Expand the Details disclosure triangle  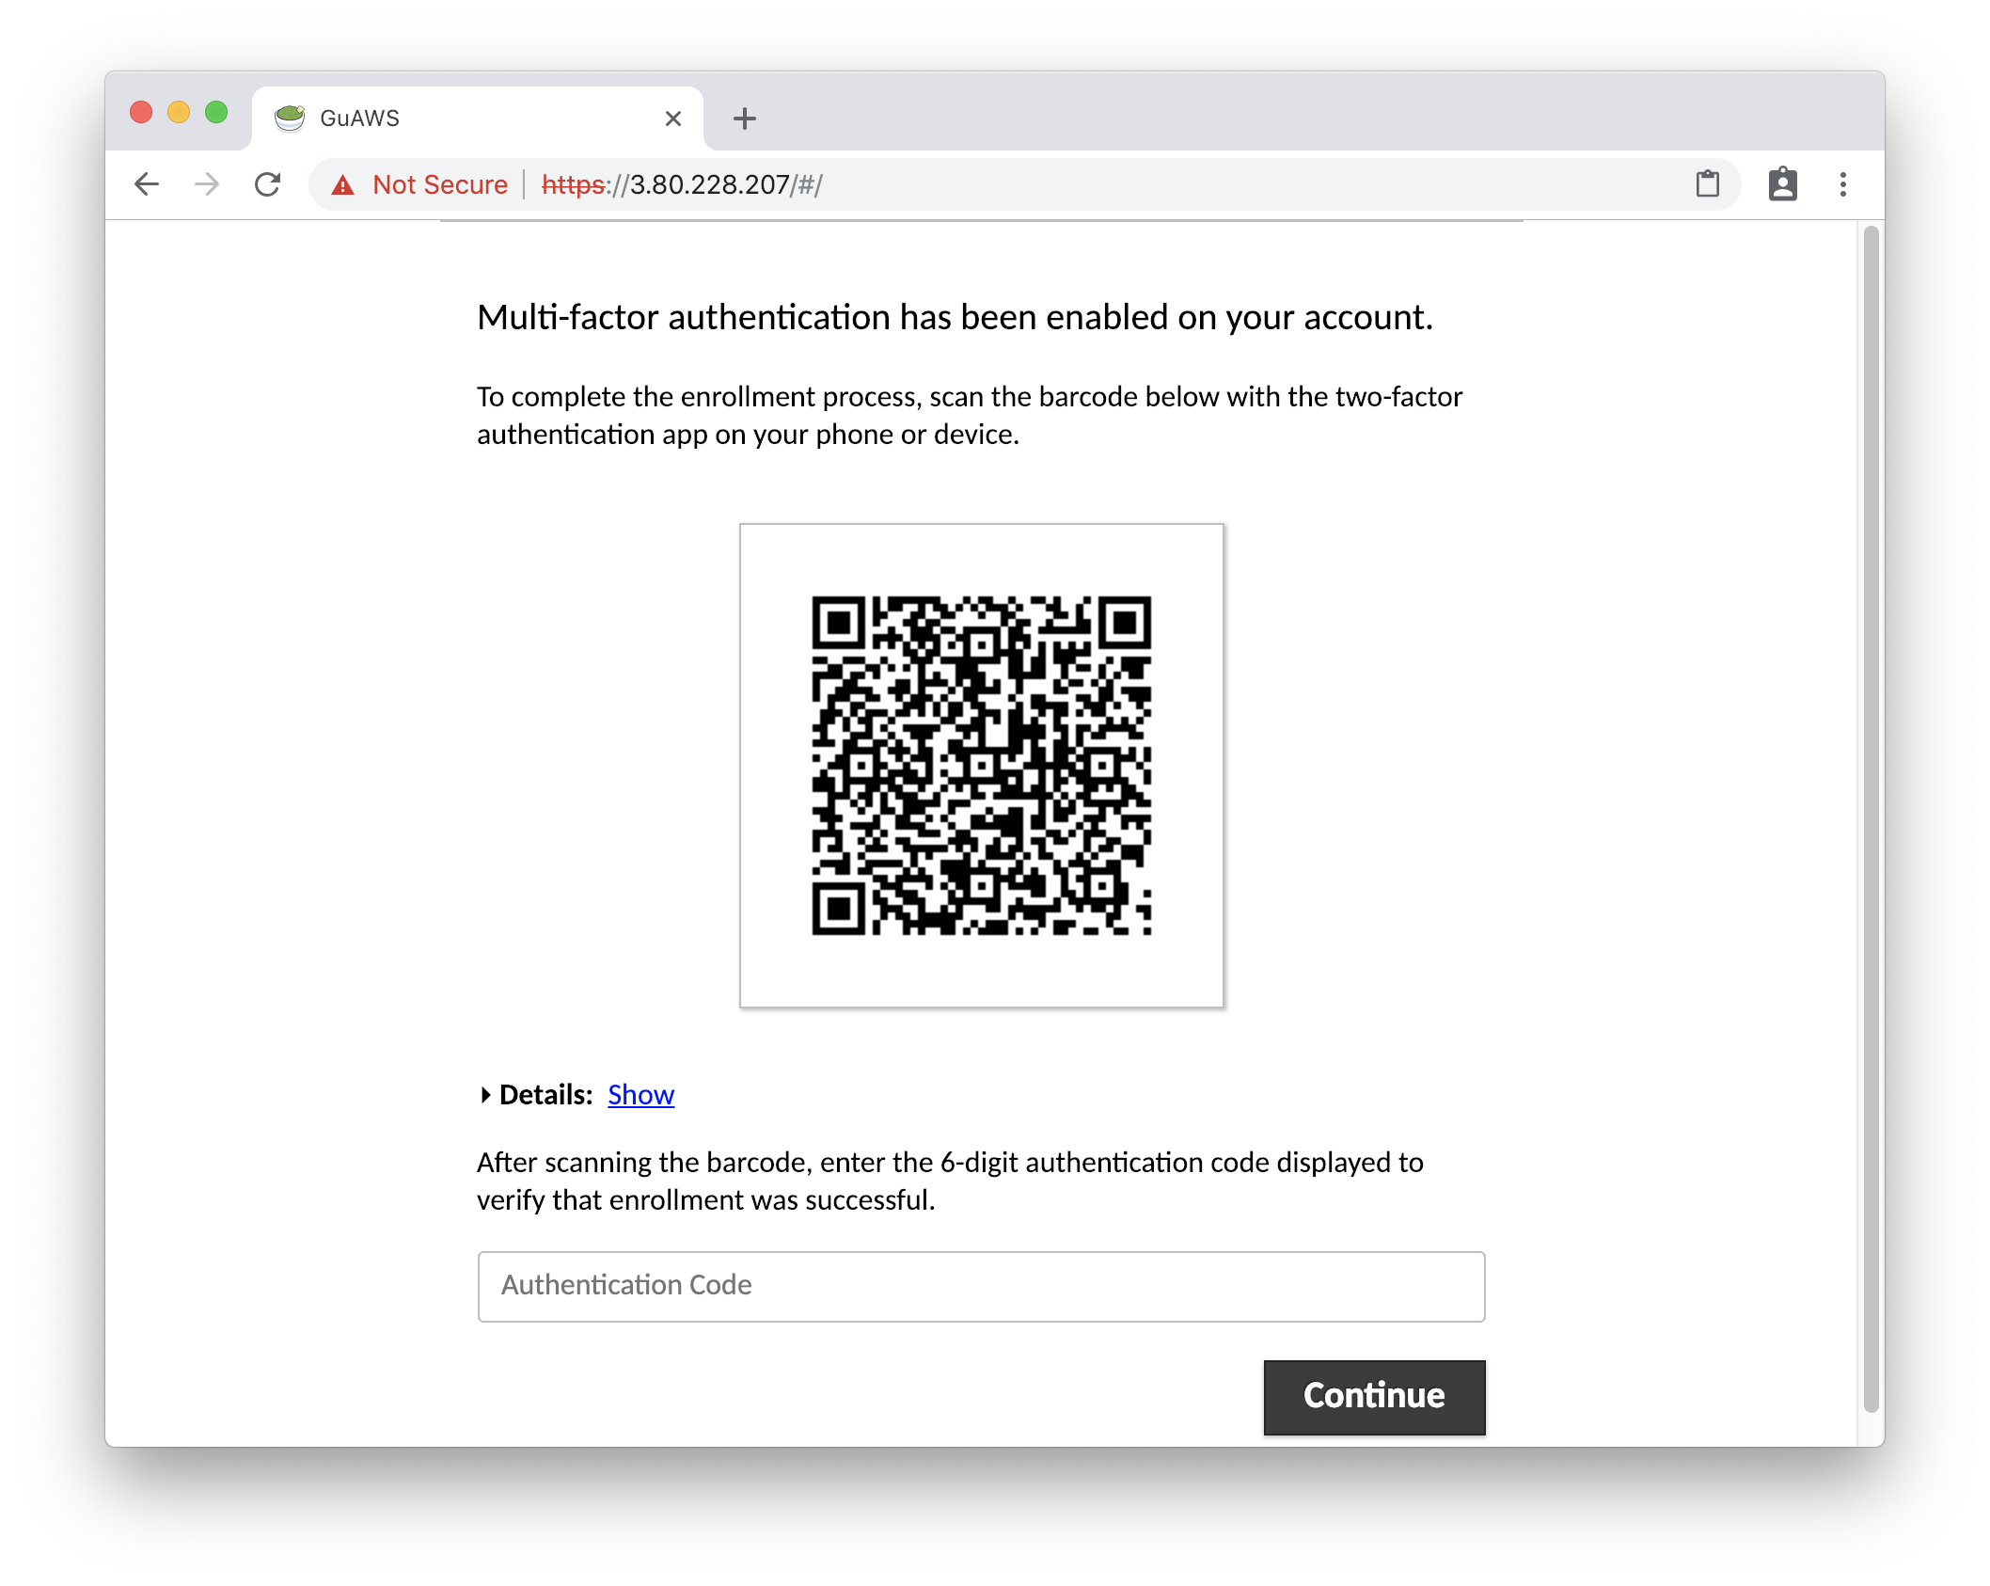click(485, 1095)
